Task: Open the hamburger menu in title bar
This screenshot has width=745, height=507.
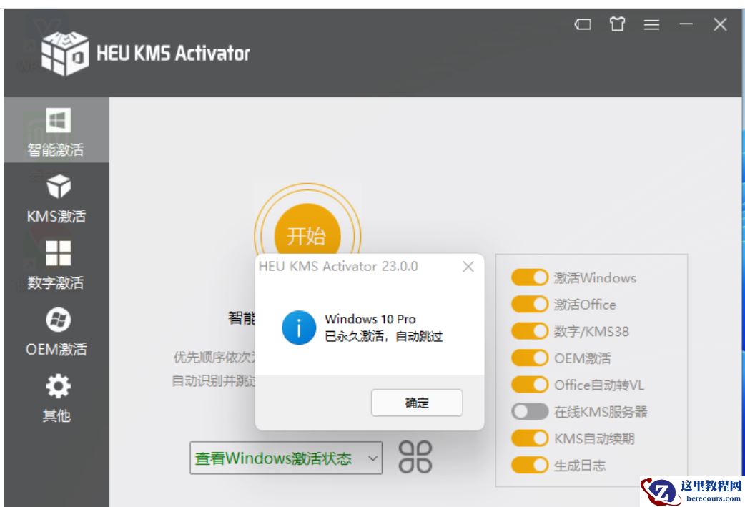Action: [x=651, y=24]
